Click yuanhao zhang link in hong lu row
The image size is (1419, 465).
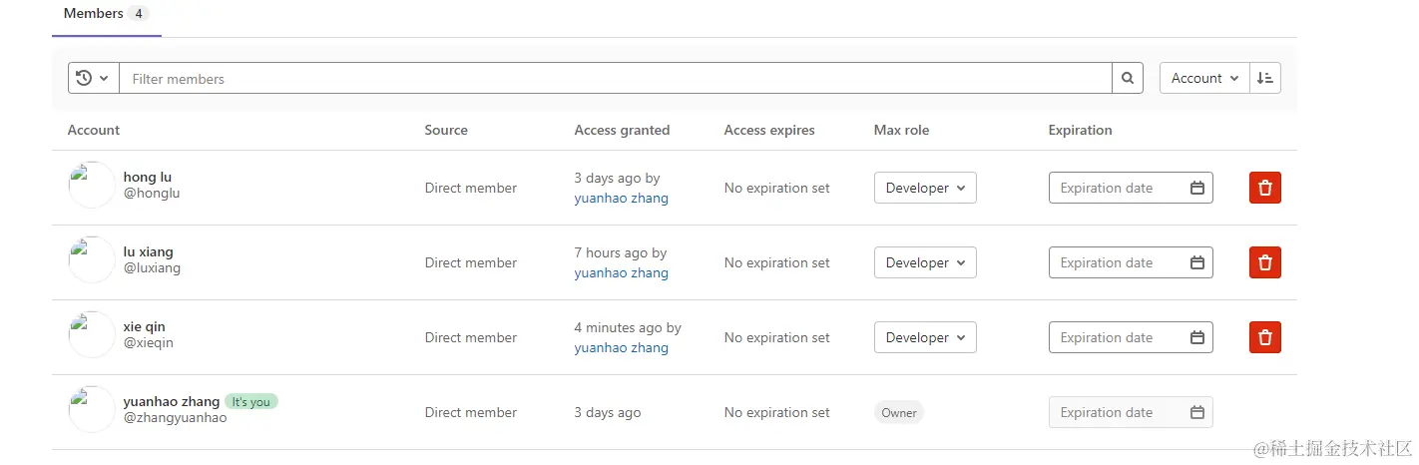click(621, 198)
